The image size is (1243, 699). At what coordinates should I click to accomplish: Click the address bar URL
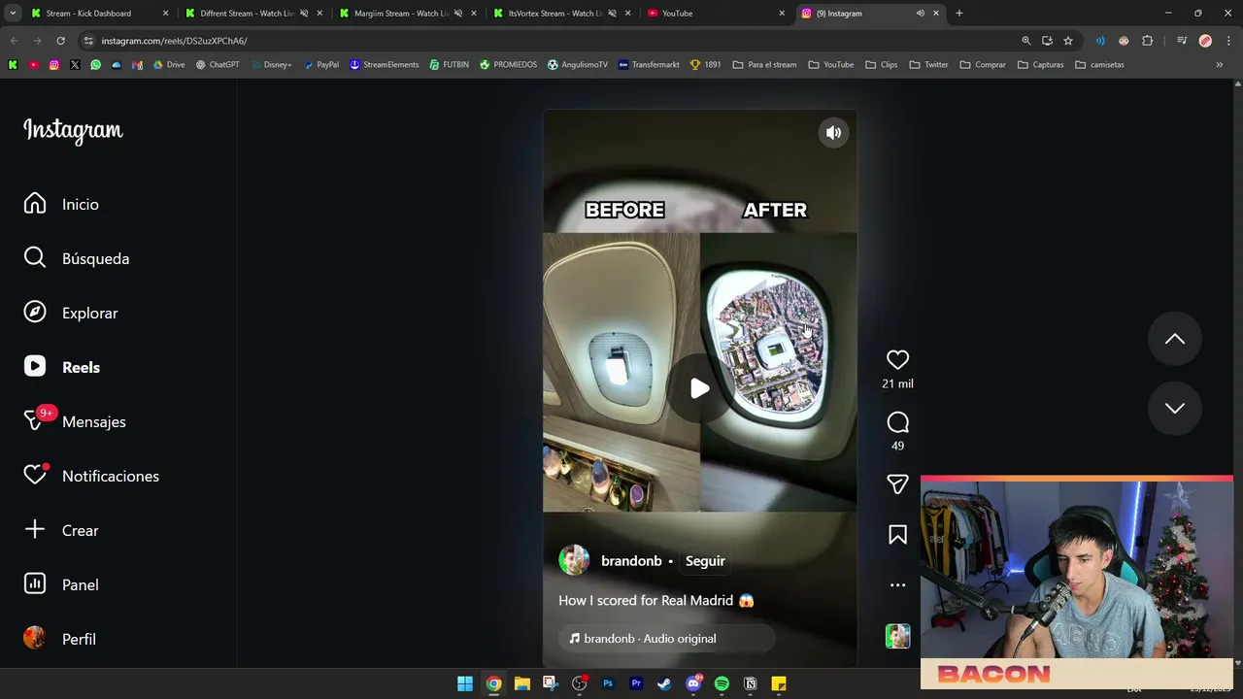174,41
